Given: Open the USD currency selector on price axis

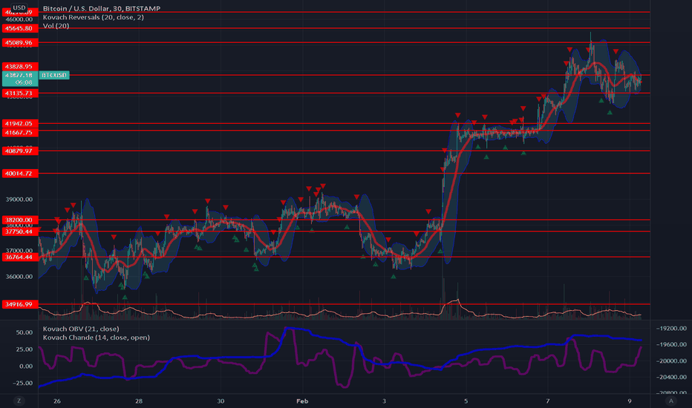Looking at the screenshot, I should point(19,7).
